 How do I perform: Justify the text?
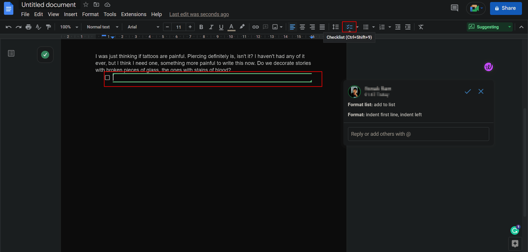[x=322, y=27]
